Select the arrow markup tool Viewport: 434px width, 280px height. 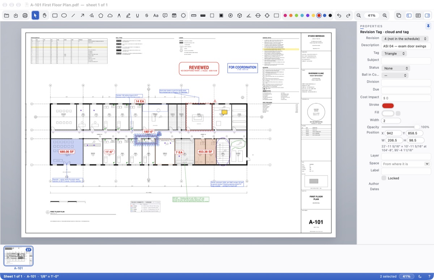[x=82, y=16]
